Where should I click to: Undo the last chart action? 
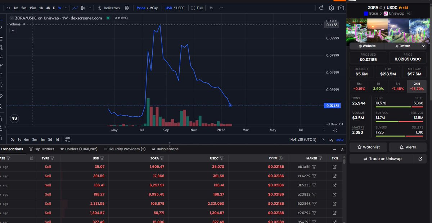pyautogui.click(x=211, y=8)
